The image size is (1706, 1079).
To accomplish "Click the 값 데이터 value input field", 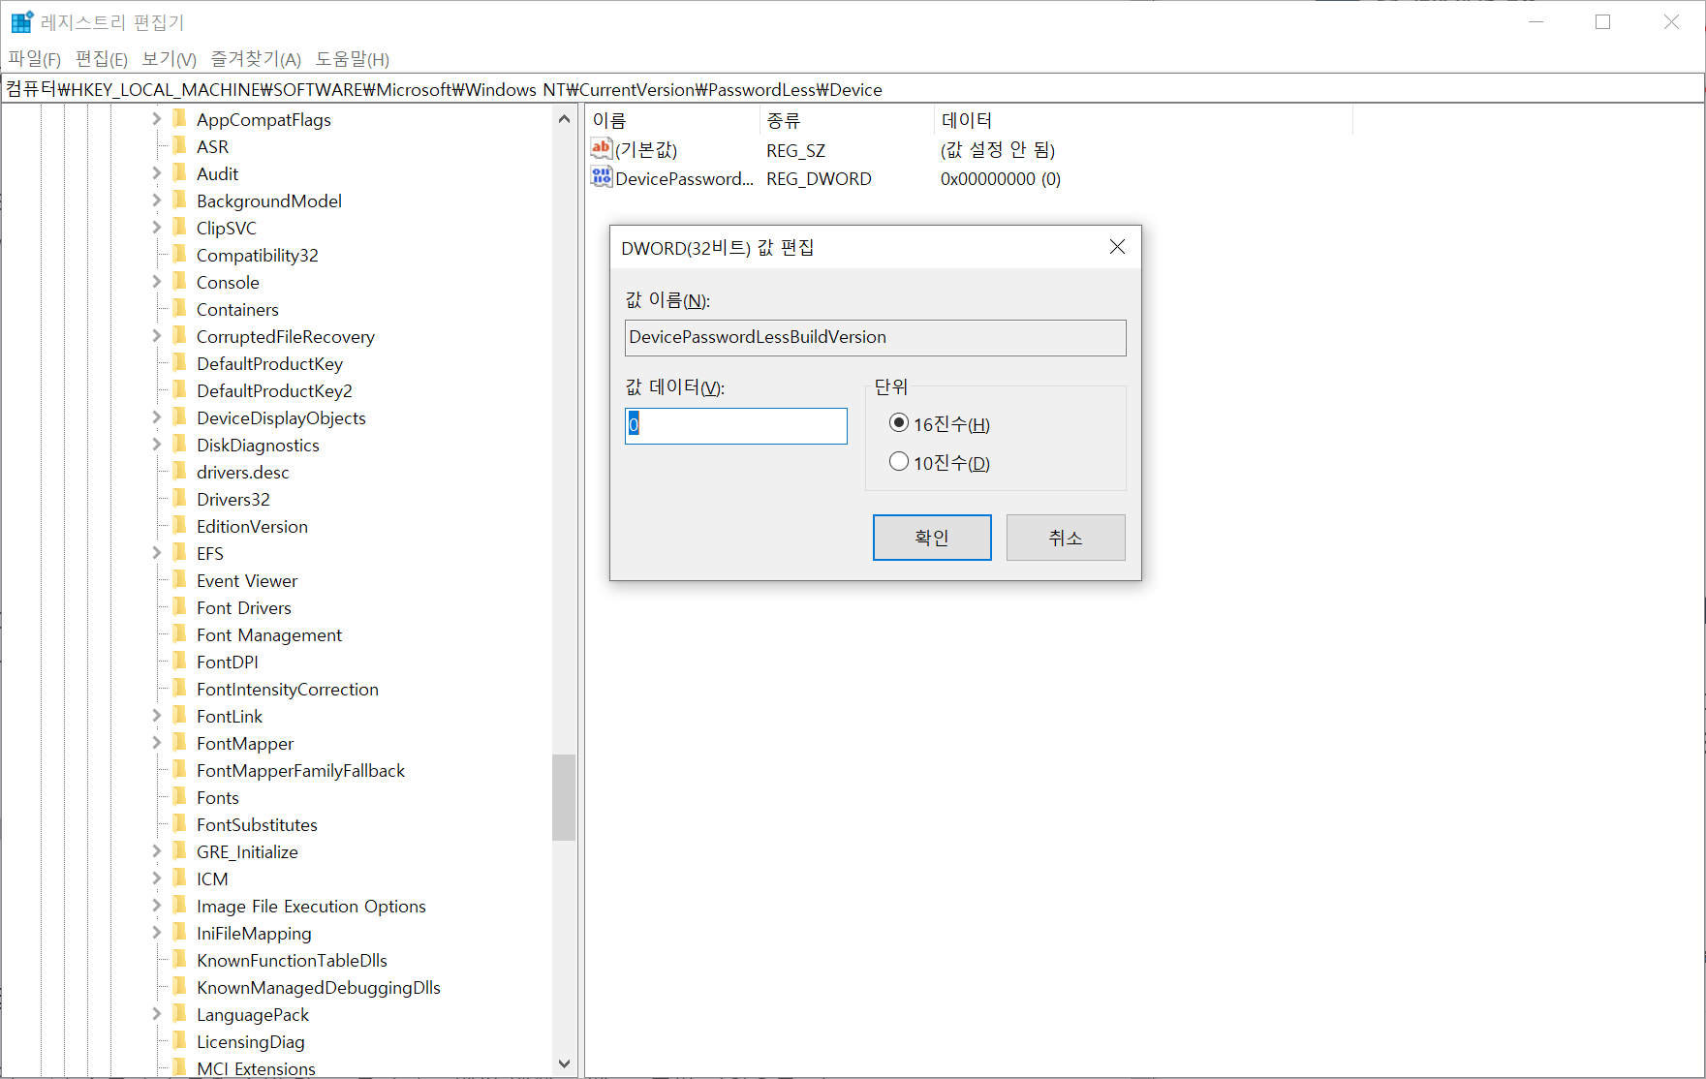I will (736, 425).
